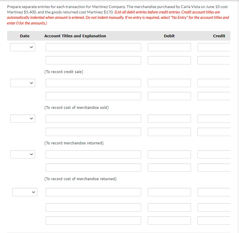Click the first account title field for merchandise returned
The width and height of the screenshot is (239, 233).
93,118
